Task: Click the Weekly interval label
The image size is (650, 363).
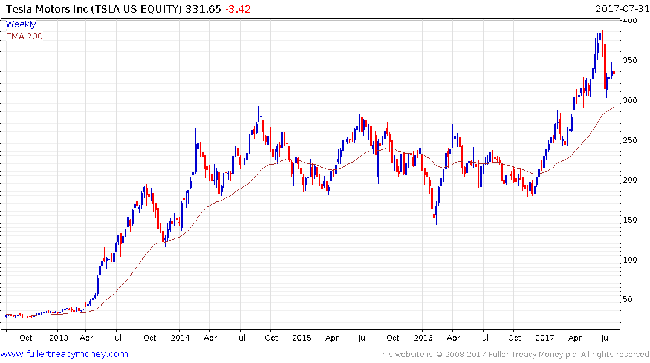Action: coord(21,24)
